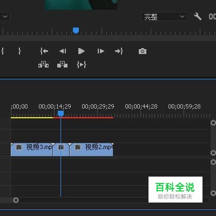The width and height of the screenshot is (216, 216).
Task: Click fx badge on 视频3 clip
Action: point(19,147)
